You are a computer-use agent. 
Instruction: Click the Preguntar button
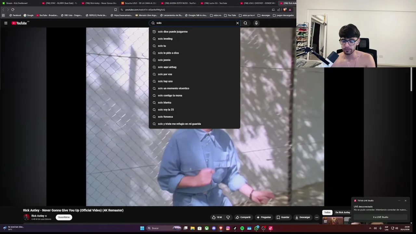[x=264, y=217]
